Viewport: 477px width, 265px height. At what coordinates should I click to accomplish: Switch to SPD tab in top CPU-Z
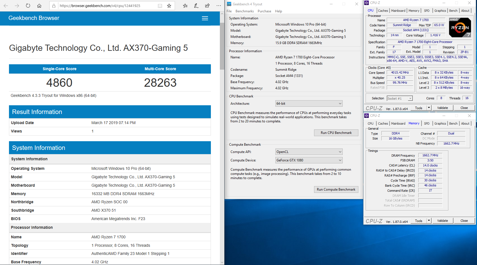pyautogui.click(x=427, y=11)
